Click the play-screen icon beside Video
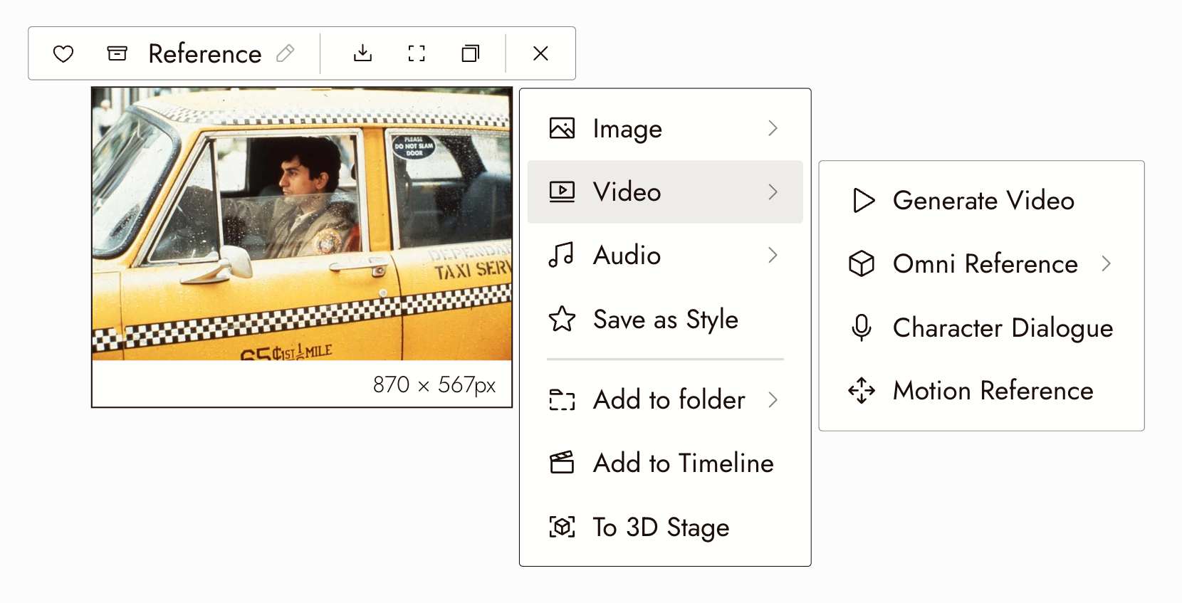This screenshot has height=603, width=1182. 562,192
